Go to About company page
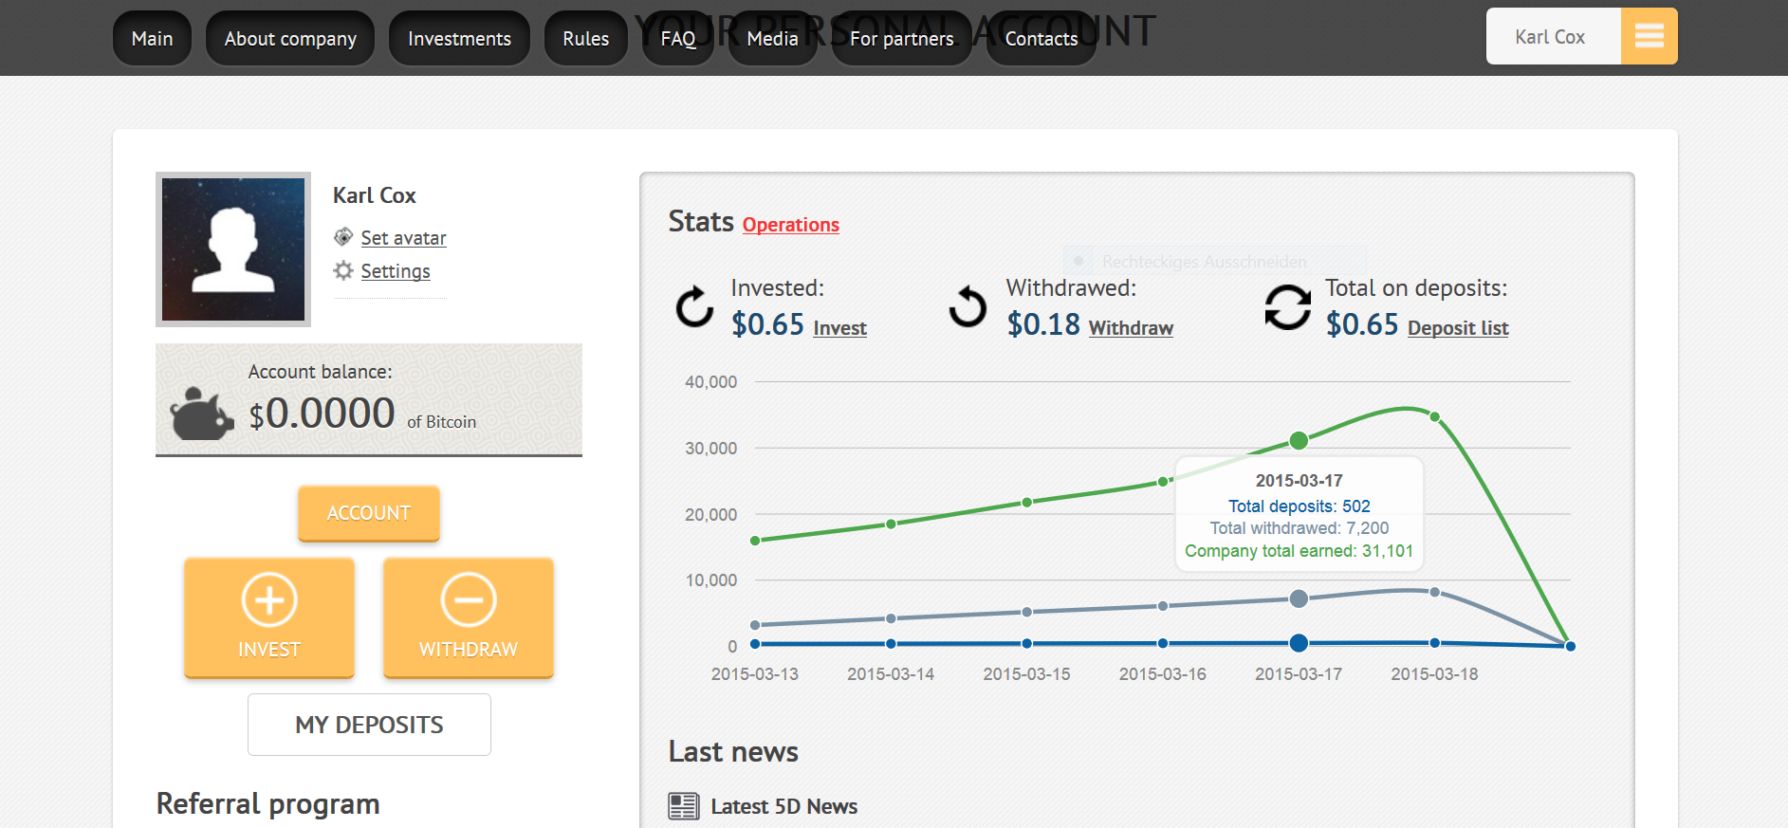The width and height of the screenshot is (1788, 828). click(x=290, y=39)
